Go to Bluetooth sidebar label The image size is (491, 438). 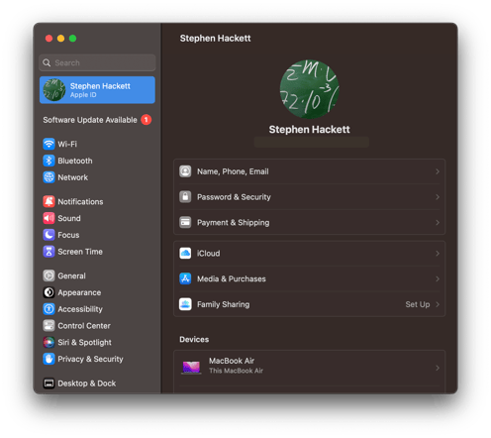(75, 161)
